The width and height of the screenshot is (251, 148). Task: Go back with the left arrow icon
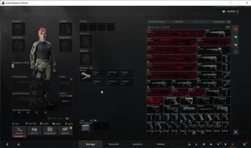coord(7,144)
